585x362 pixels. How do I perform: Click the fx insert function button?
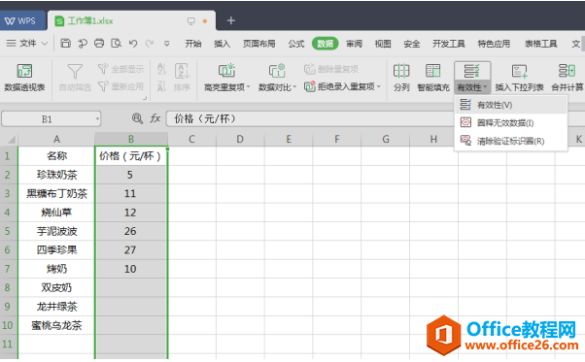coord(155,118)
